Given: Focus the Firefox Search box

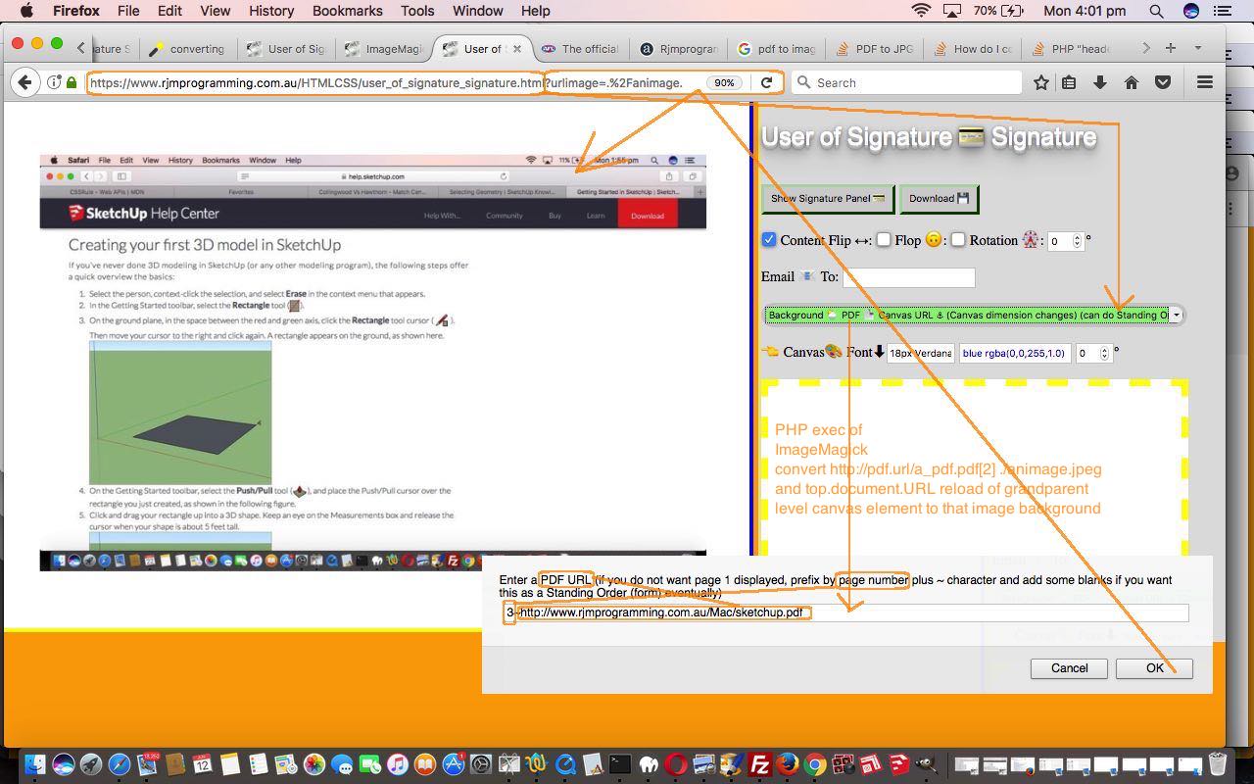Looking at the screenshot, I should [x=906, y=83].
